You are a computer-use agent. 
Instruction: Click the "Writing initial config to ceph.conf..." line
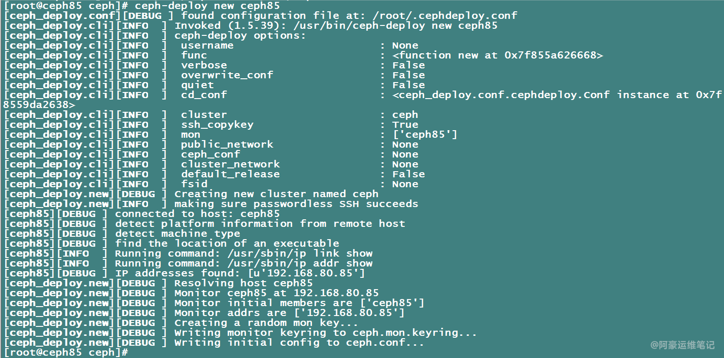(x=299, y=342)
